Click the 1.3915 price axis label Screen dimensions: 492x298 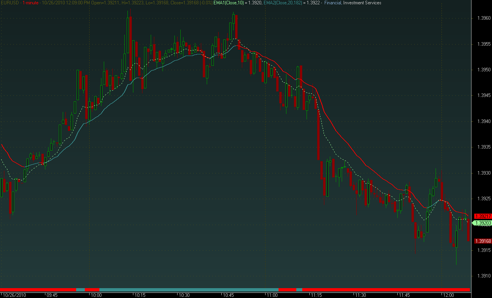pyautogui.click(x=483, y=250)
